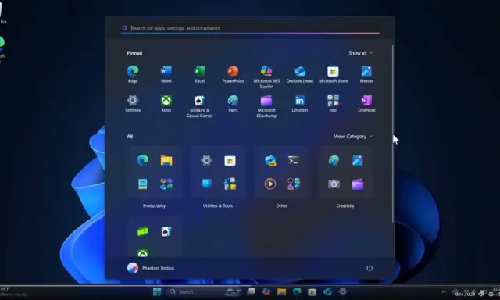
Task: Show hidden system tray icons chevron
Action: pyautogui.click(x=444, y=291)
